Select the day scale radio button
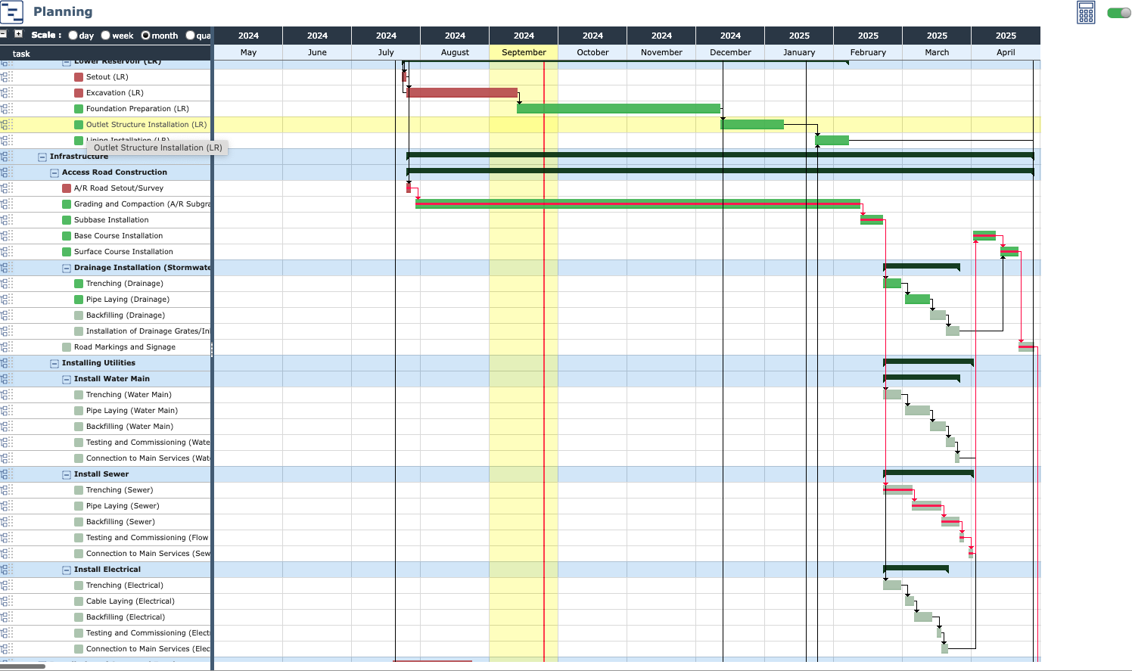The width and height of the screenshot is (1132, 671). 73,36
